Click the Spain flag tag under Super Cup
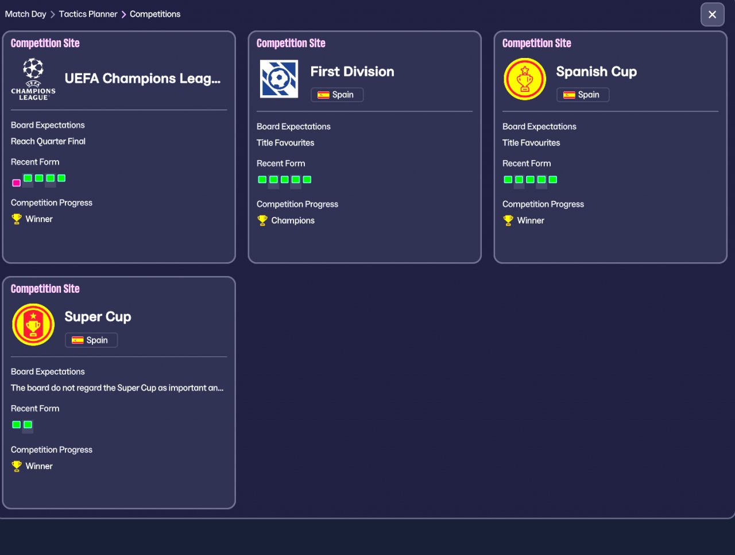Image resolution: width=735 pixels, height=555 pixels. click(91, 340)
